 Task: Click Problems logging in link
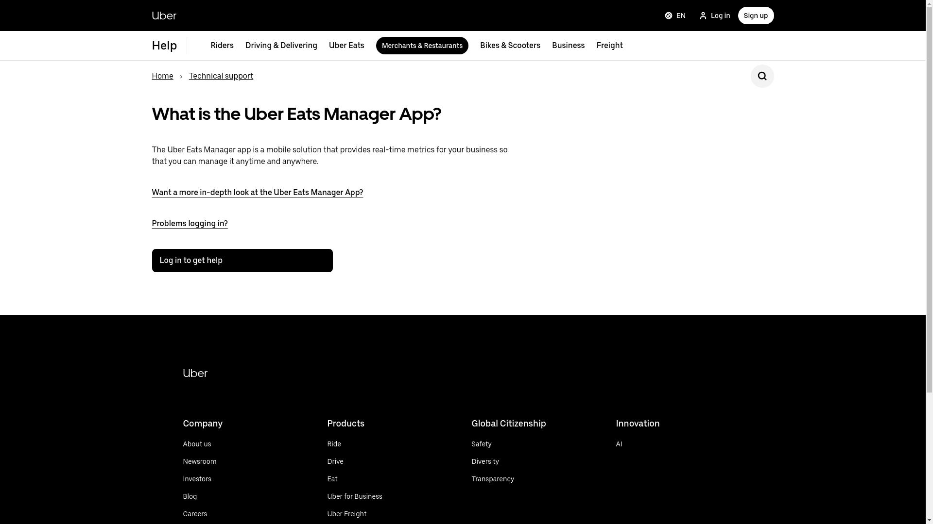pyautogui.click(x=190, y=223)
